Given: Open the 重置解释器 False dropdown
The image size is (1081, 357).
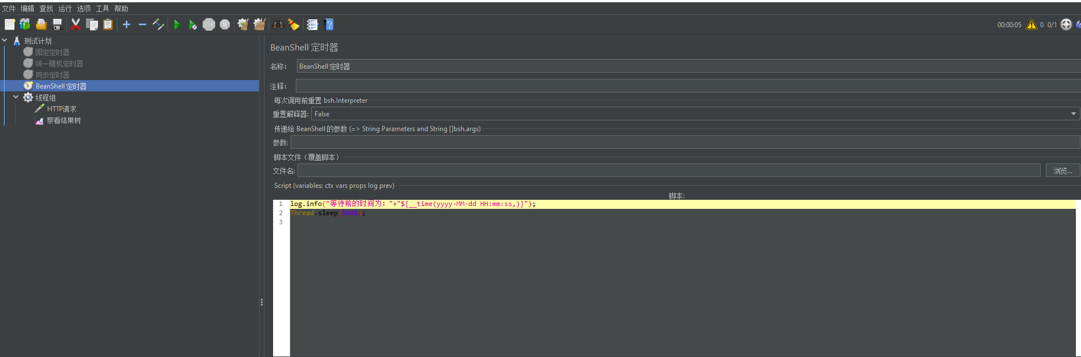Looking at the screenshot, I should click(695, 114).
